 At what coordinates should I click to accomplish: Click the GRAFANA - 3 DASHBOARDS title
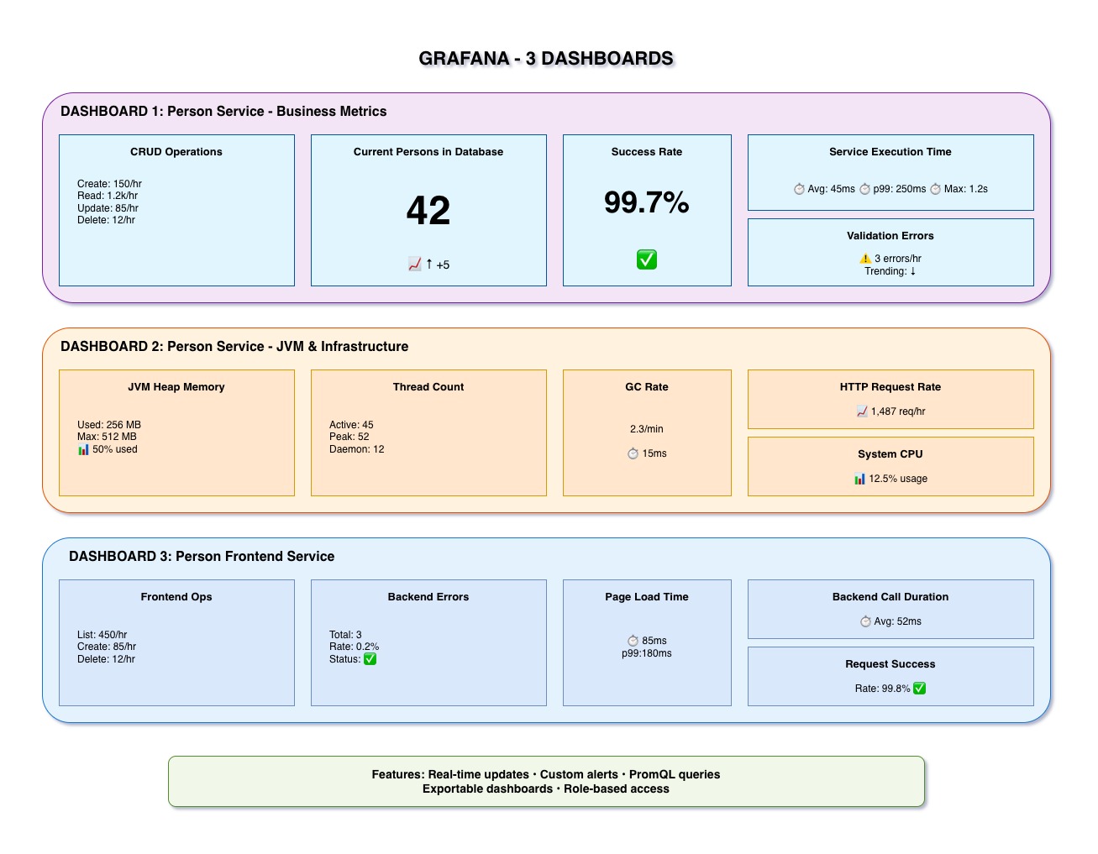point(546,58)
